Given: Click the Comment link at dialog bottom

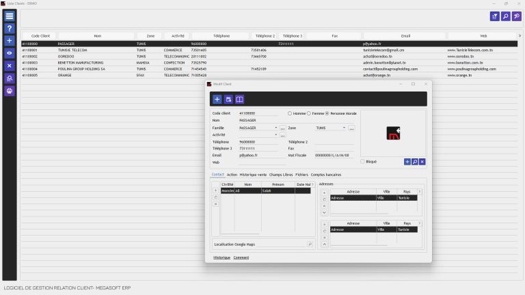Looking at the screenshot, I should (x=241, y=257).
